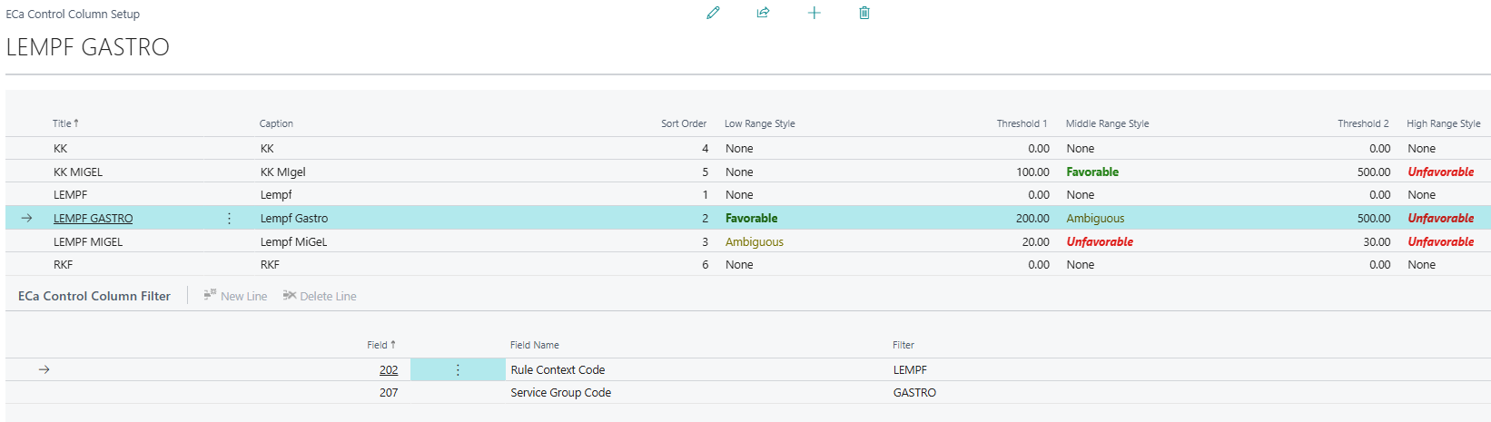1491x422 pixels.
Task: Click the Threshold 1 column header
Action: pos(1022,123)
